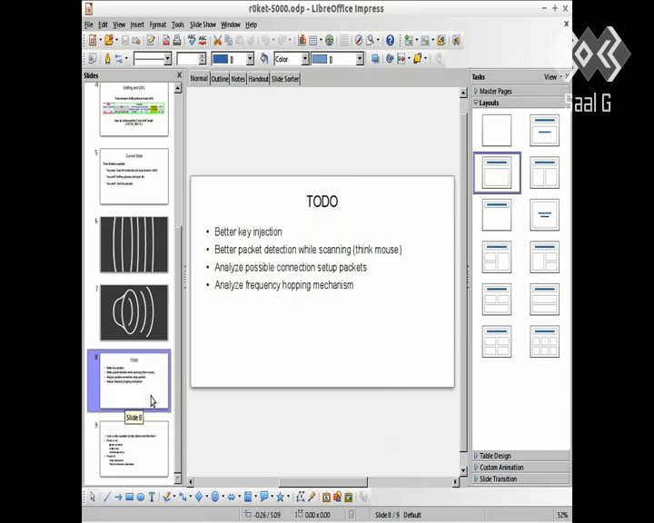
Task: Open the File menu
Action: tap(89, 25)
